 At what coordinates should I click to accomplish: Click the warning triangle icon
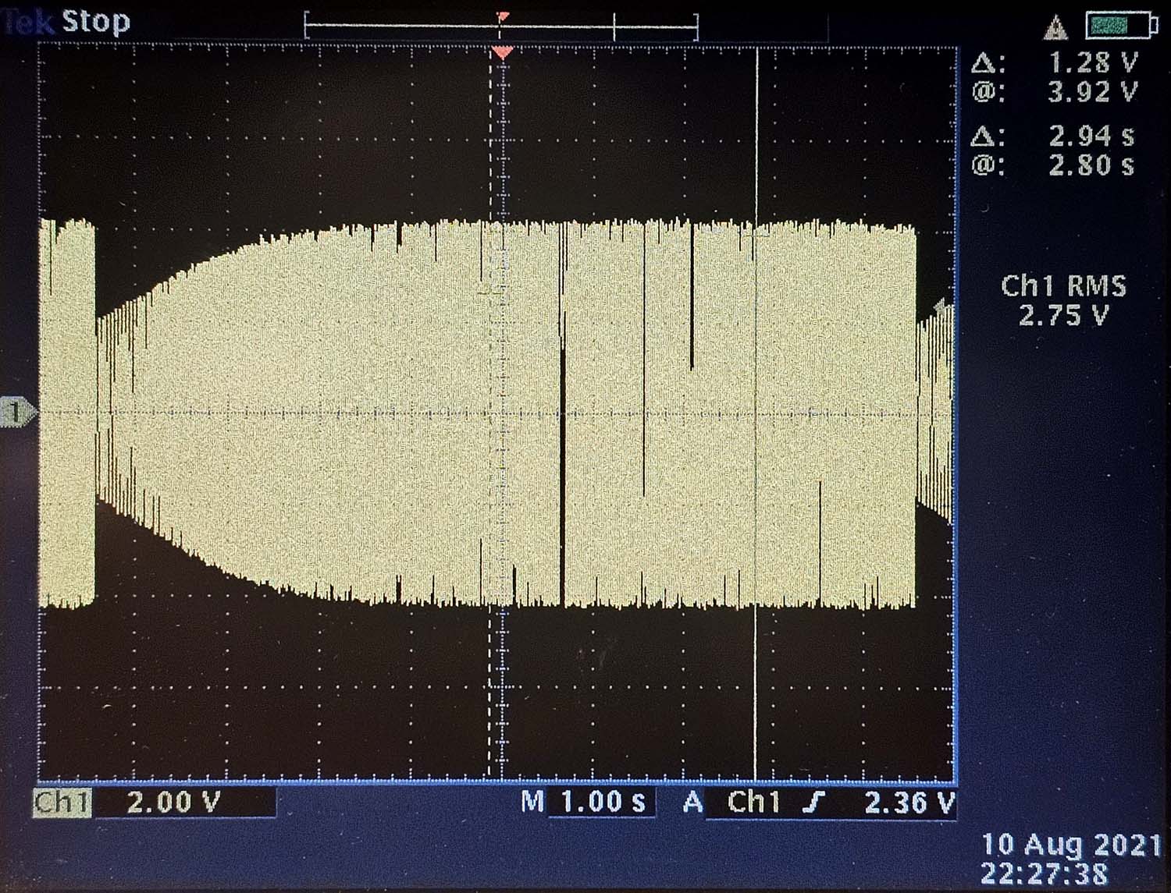[1055, 29]
